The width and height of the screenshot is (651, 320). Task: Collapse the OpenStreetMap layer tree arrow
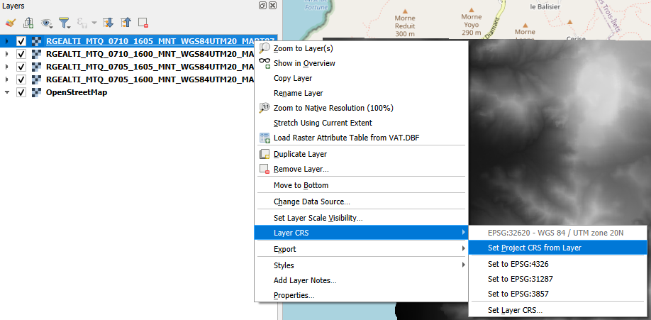[7, 93]
